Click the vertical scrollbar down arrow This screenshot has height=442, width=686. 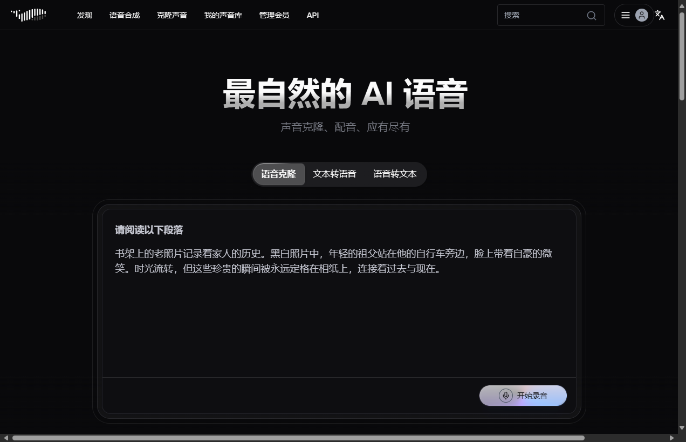click(682, 428)
